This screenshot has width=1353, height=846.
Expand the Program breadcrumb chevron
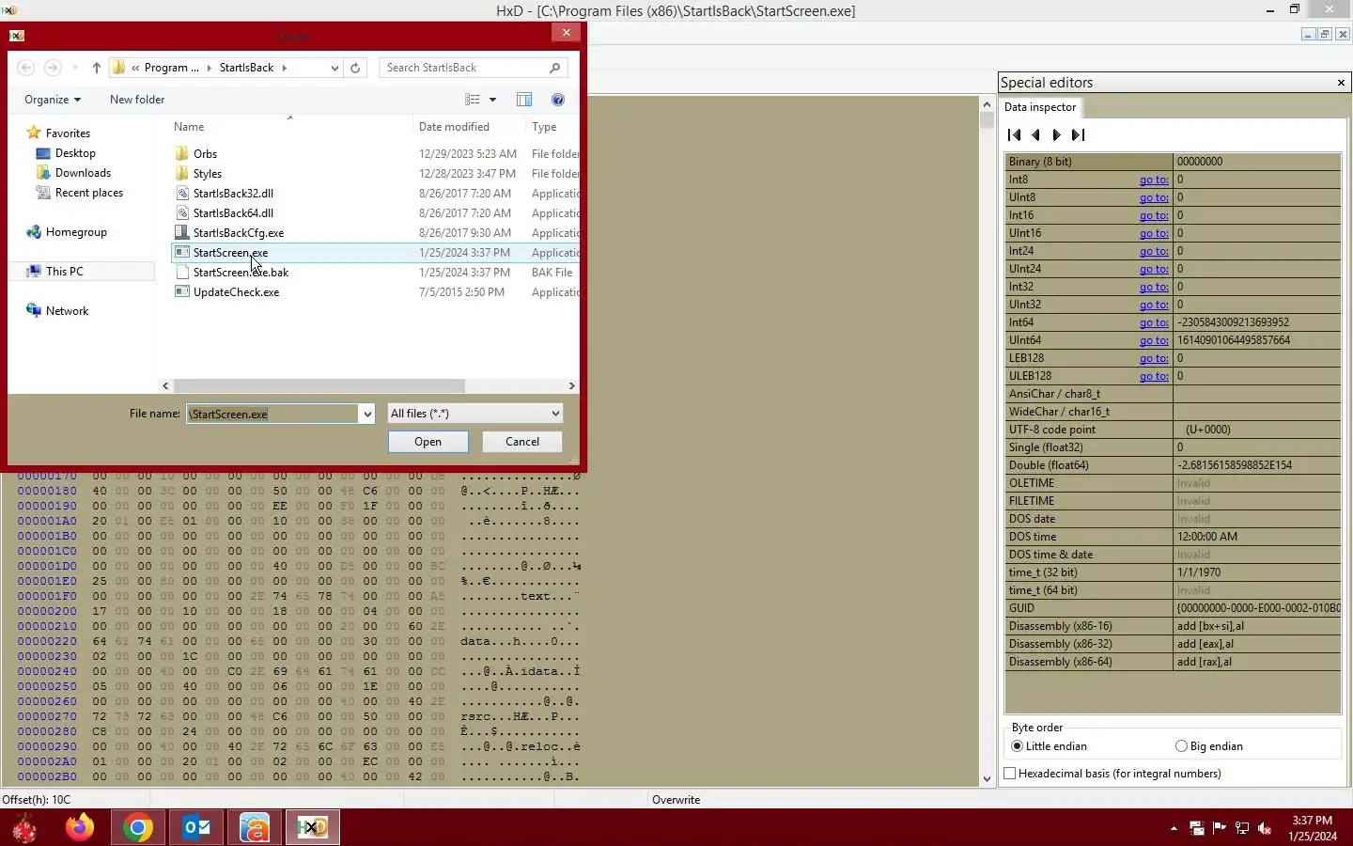pyautogui.click(x=209, y=68)
